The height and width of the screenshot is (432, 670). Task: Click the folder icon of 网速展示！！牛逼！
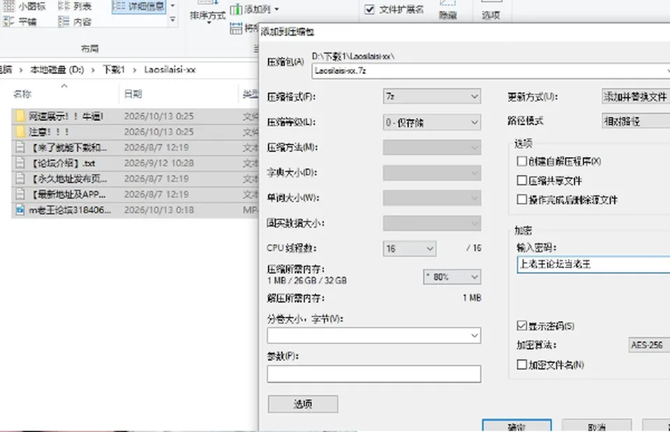point(20,116)
